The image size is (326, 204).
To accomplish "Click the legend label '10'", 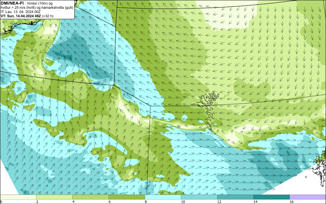I will point(183,202).
